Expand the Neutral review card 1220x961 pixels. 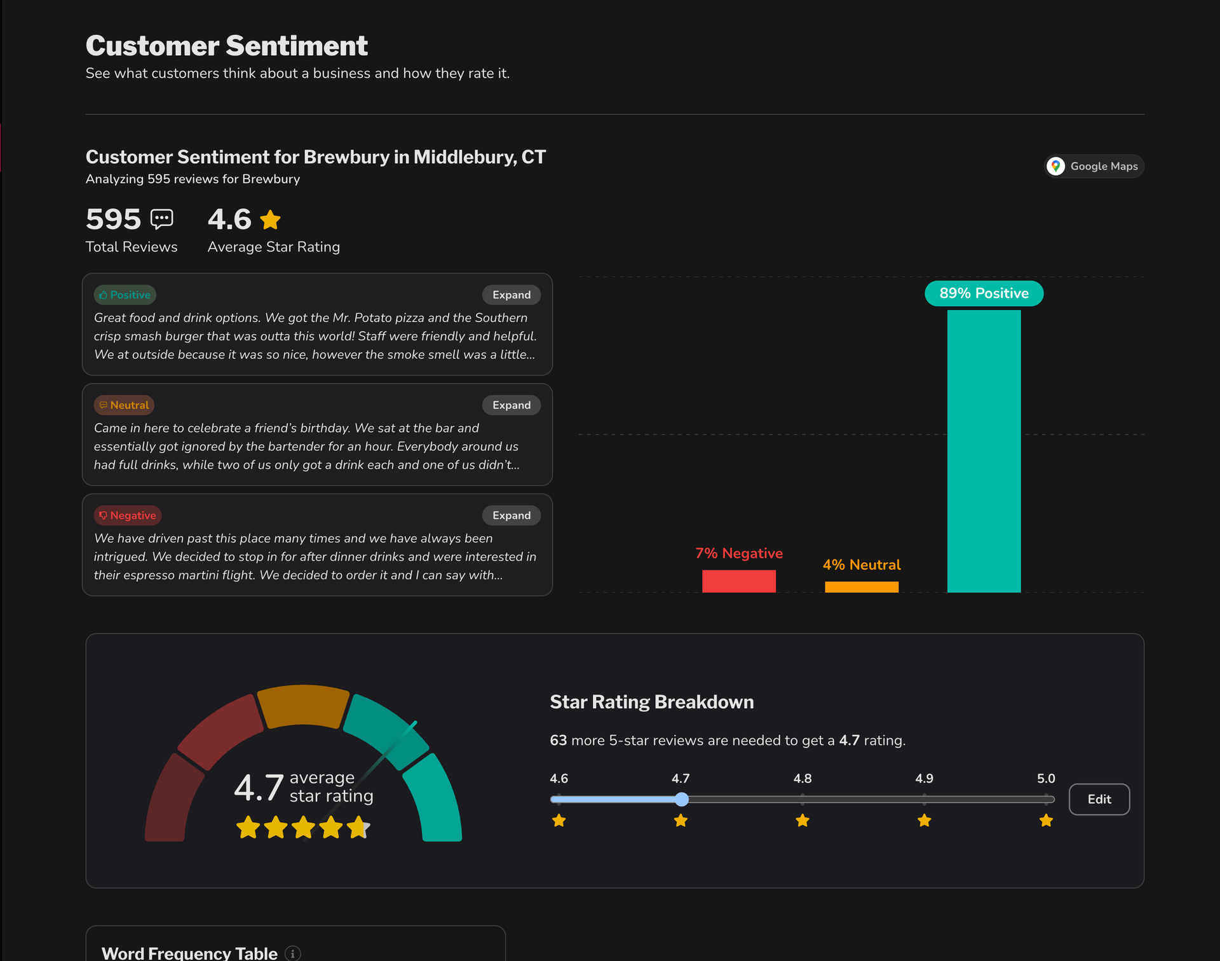pyautogui.click(x=512, y=405)
